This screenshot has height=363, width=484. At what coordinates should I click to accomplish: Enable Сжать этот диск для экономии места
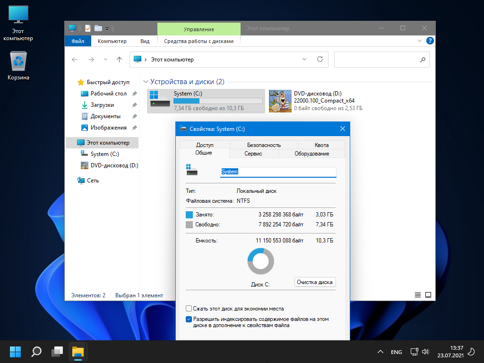[189, 308]
